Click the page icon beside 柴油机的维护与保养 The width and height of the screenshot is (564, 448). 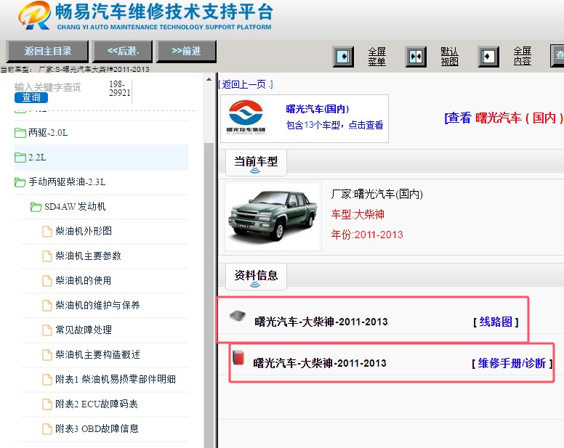47,306
